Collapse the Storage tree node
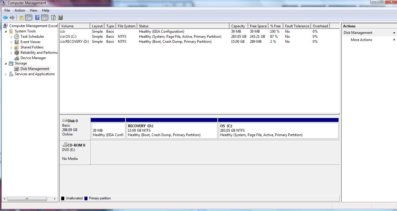The height and width of the screenshot is (211, 397). (x=6, y=63)
